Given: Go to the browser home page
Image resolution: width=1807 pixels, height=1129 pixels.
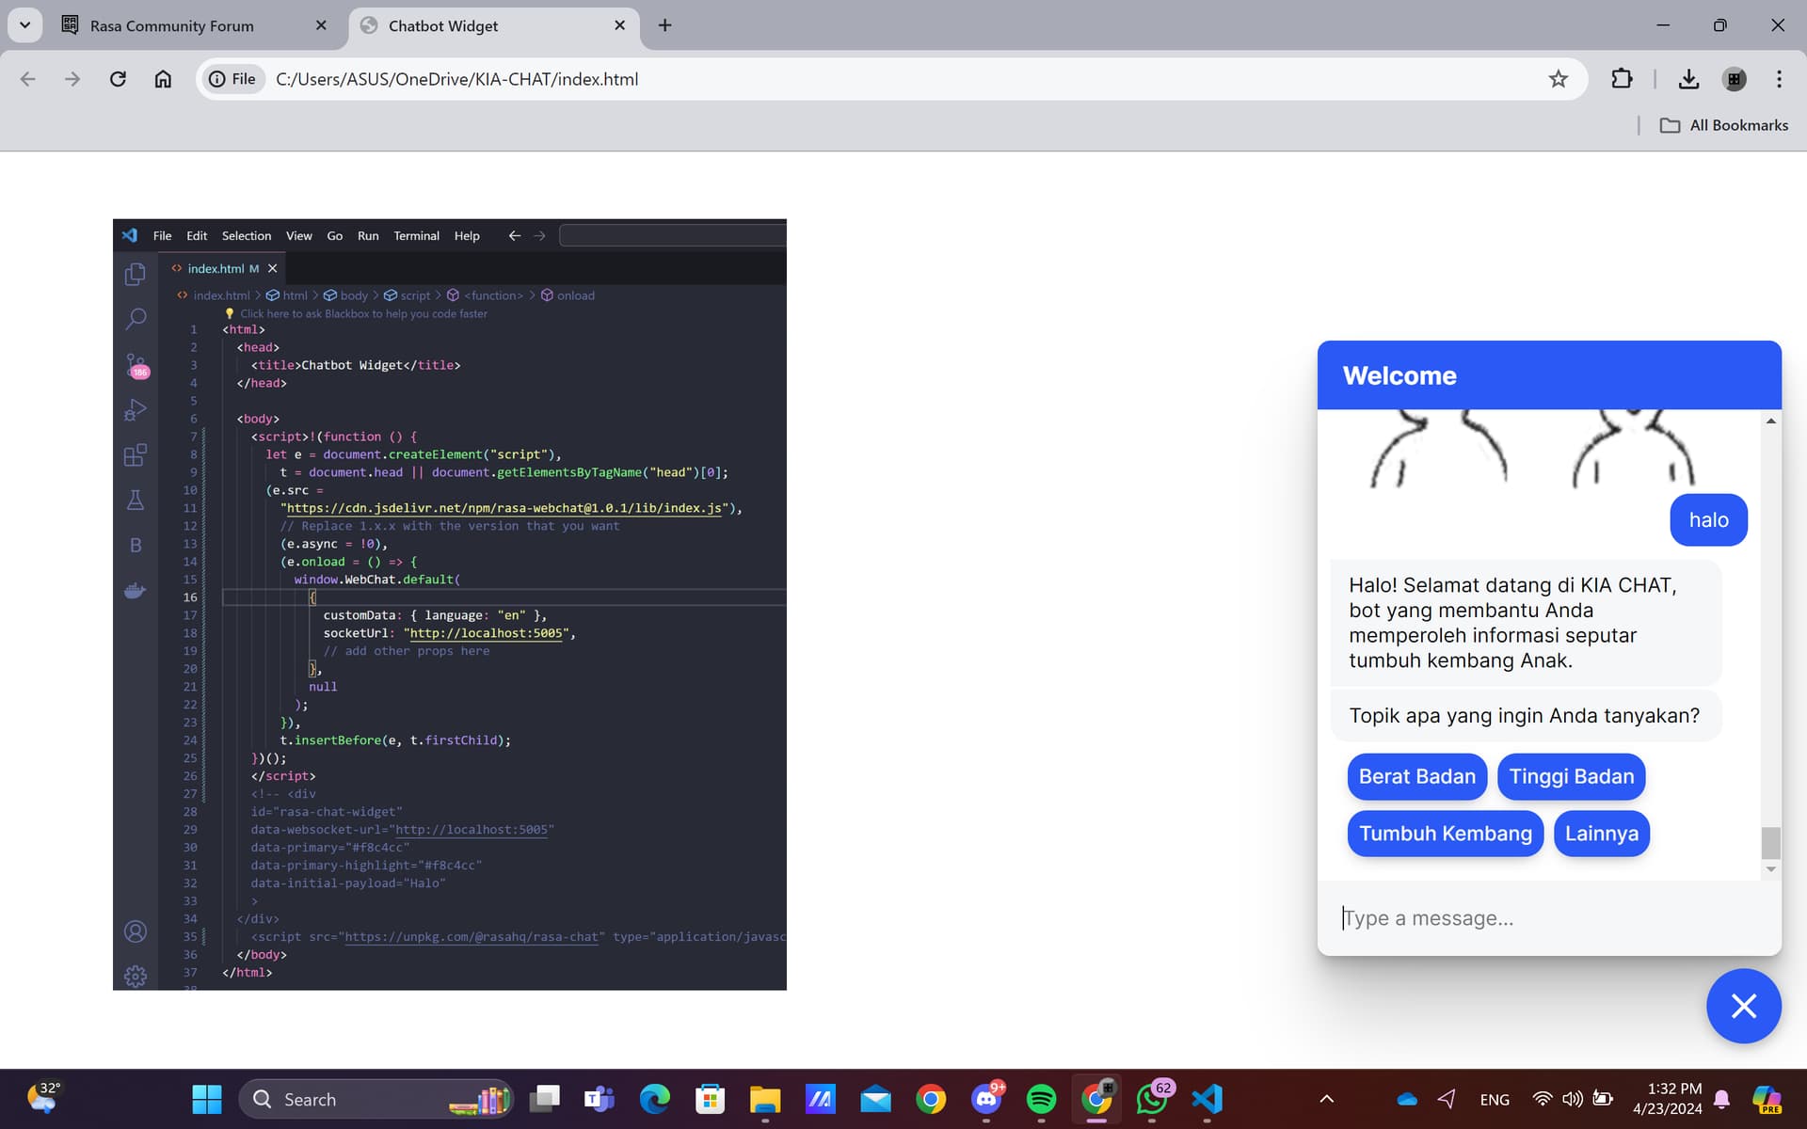Looking at the screenshot, I should [x=163, y=79].
